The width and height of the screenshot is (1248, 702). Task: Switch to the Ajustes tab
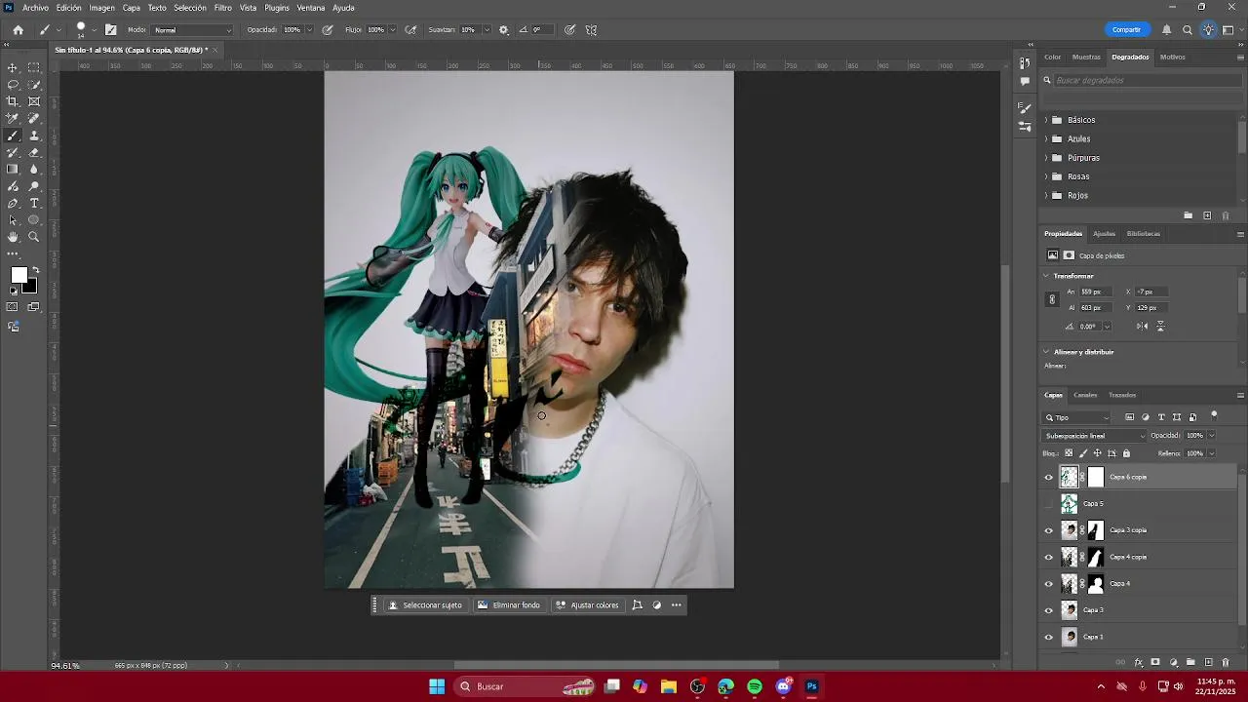(x=1104, y=234)
